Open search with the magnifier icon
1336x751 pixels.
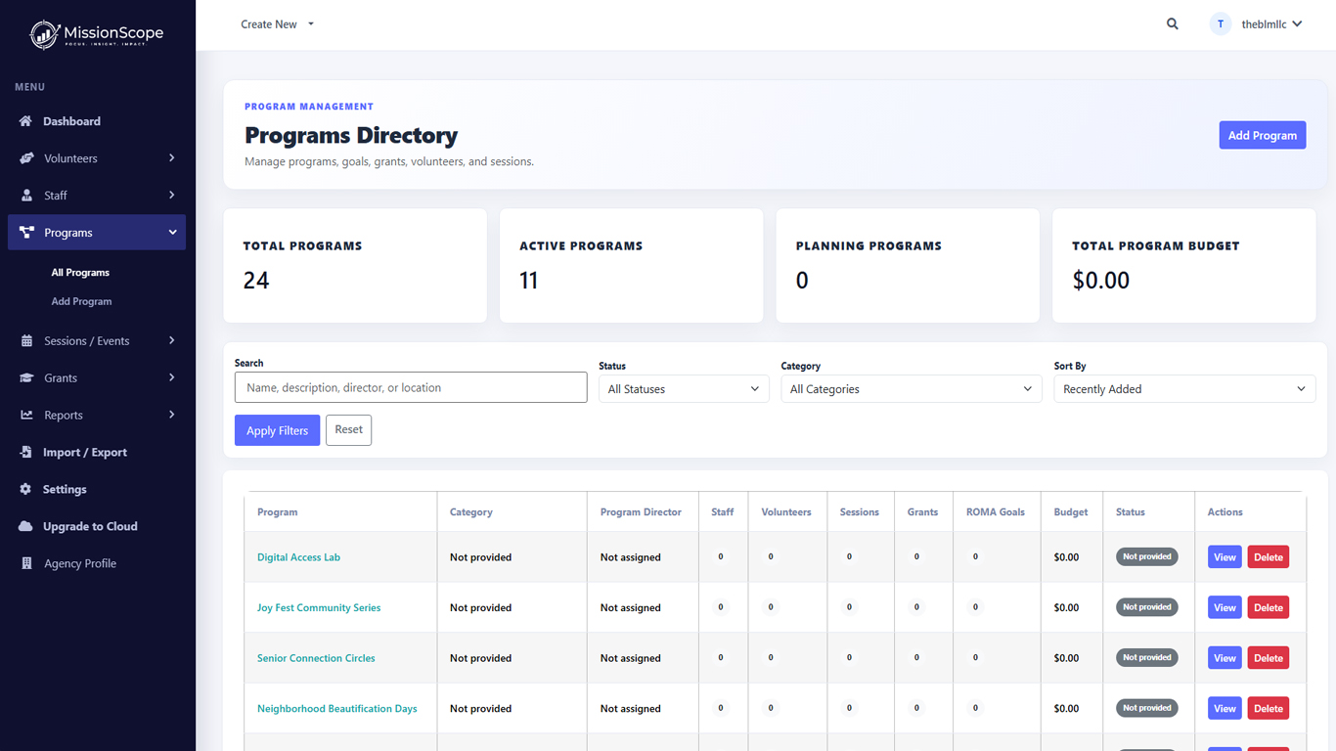point(1173,24)
